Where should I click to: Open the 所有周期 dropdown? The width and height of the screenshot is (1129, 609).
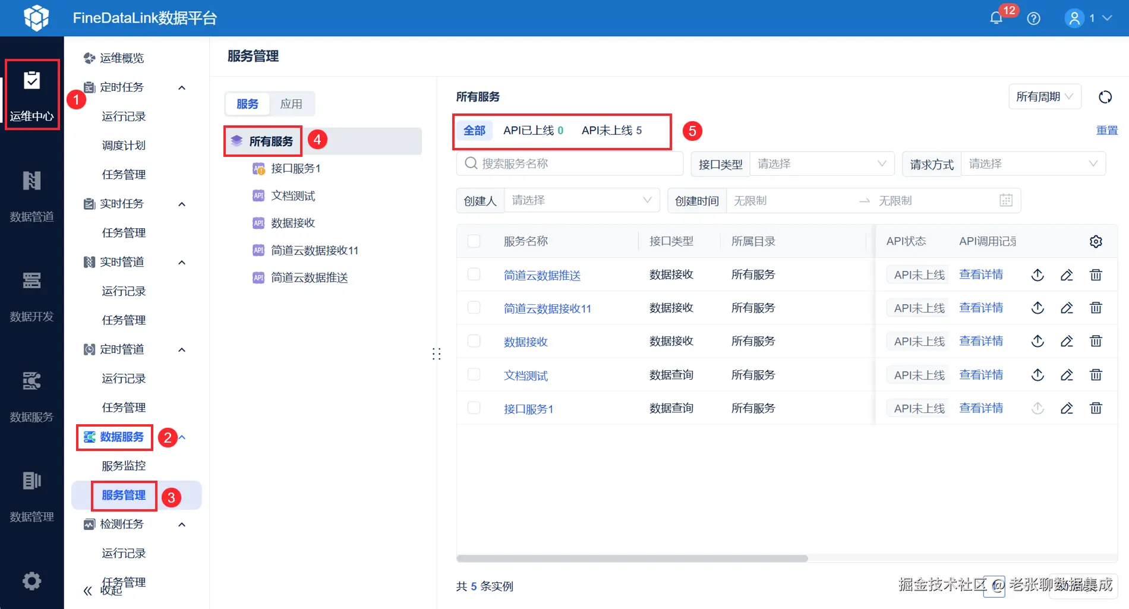(x=1045, y=97)
